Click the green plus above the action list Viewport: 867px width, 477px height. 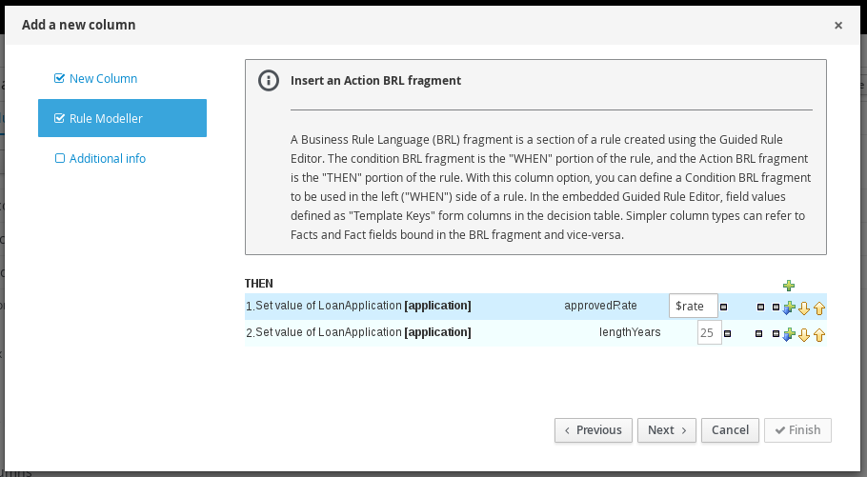click(x=789, y=285)
